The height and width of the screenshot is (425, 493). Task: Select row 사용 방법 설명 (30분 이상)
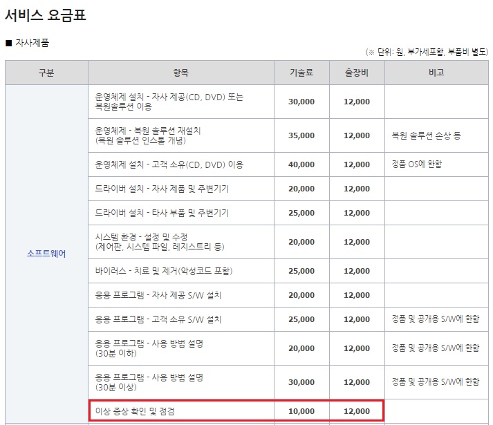(x=288, y=382)
